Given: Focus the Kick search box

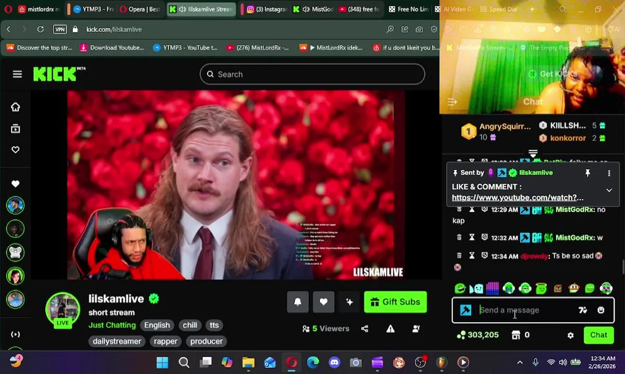Looking at the screenshot, I should (x=312, y=74).
